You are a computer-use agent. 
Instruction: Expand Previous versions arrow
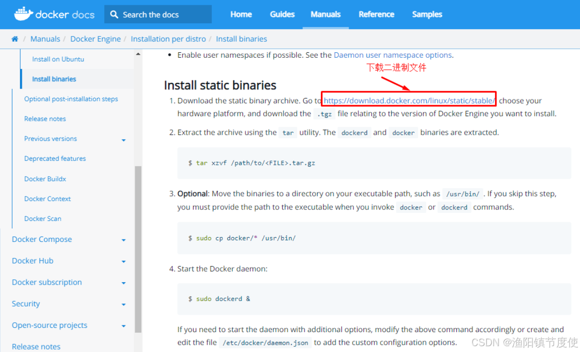pyautogui.click(x=124, y=140)
